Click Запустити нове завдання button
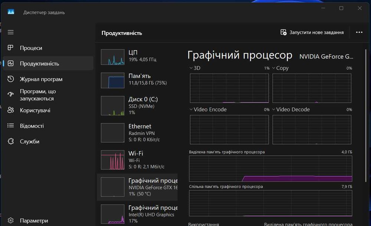 click(x=312, y=32)
